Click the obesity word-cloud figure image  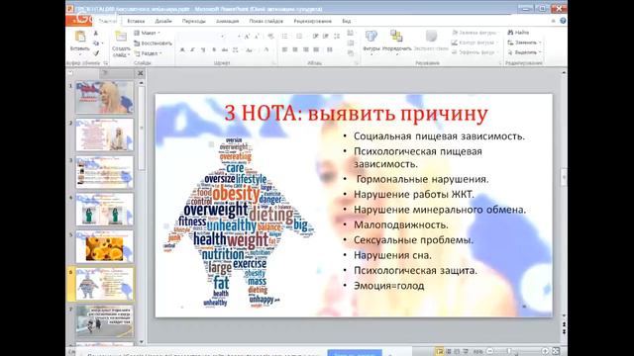[239, 222]
